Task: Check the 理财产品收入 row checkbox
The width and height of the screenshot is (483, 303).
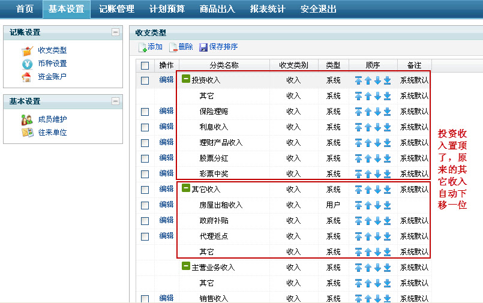Action: tap(145, 143)
